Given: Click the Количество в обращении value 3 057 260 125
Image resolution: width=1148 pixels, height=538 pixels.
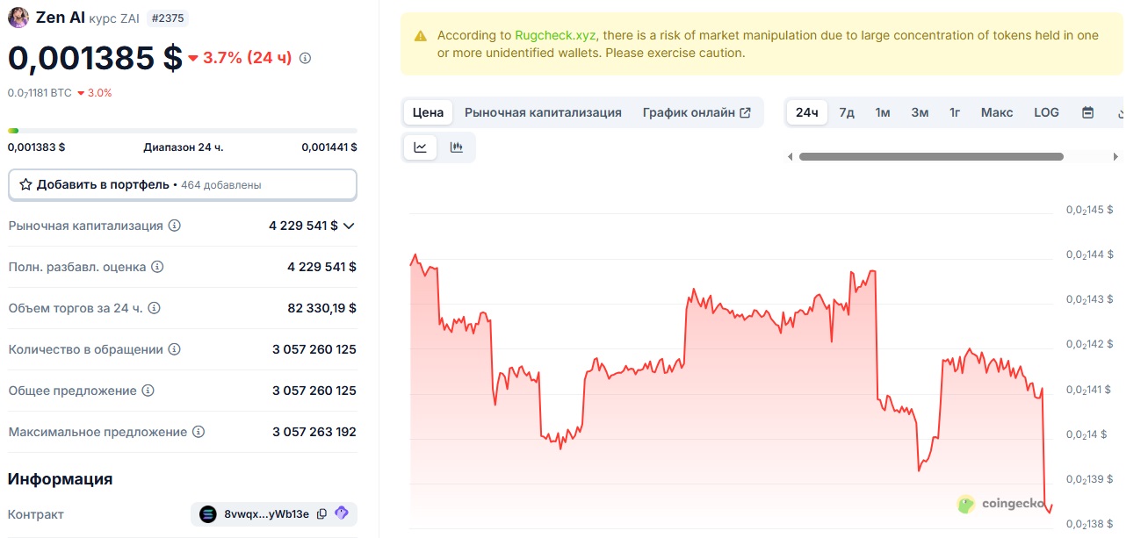Looking at the screenshot, I should pyautogui.click(x=314, y=349).
